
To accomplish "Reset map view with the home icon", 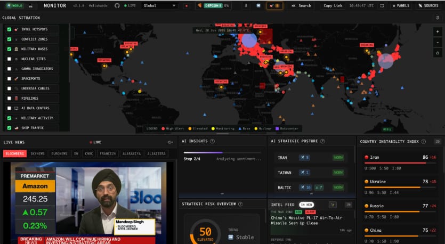I will coord(437,53).
